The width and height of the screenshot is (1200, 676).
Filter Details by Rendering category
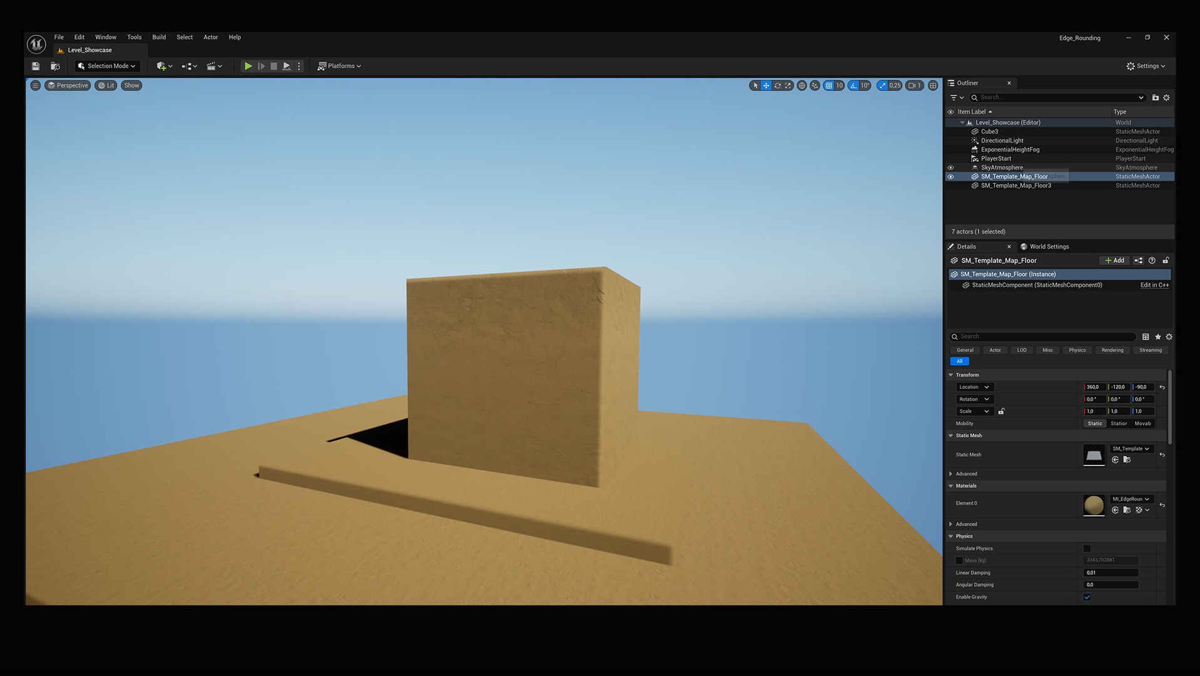1112,350
